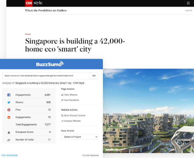Click the GO! button
Viewport: 194px width, 158px height.
tap(94, 76)
